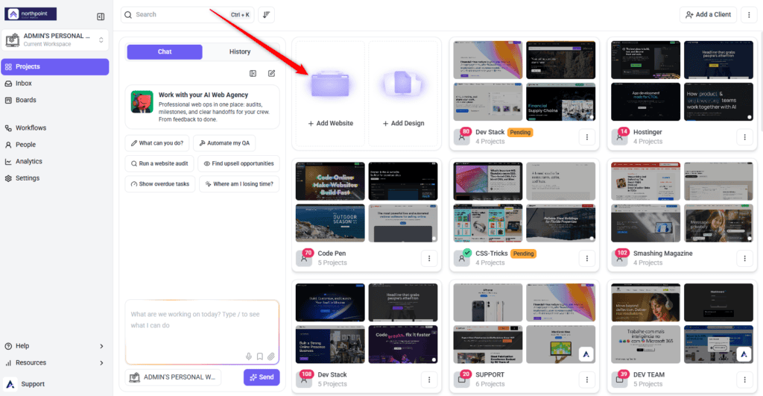Open the top-right three-dot overflow menu

pyautogui.click(x=749, y=15)
